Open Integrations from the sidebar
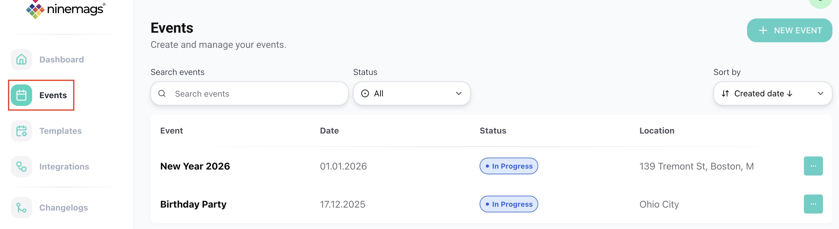 point(64,167)
